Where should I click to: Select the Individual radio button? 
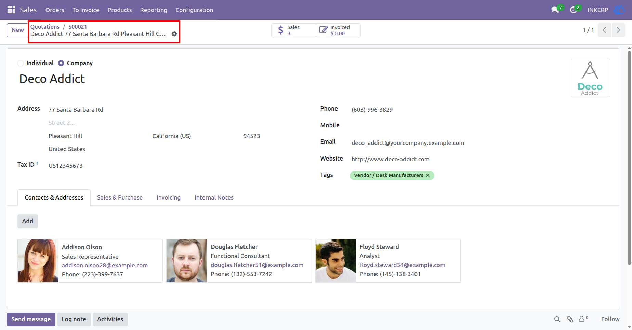point(21,63)
